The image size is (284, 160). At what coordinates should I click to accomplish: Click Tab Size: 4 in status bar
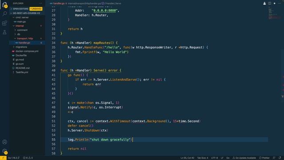coord(203,158)
